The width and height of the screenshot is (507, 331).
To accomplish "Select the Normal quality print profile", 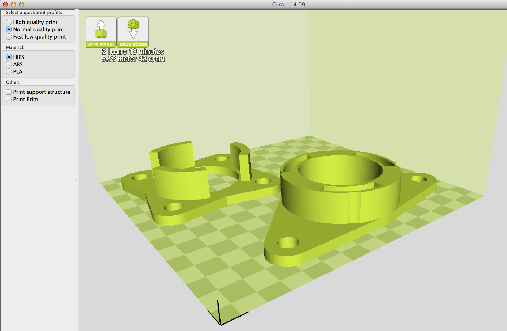I will point(9,29).
